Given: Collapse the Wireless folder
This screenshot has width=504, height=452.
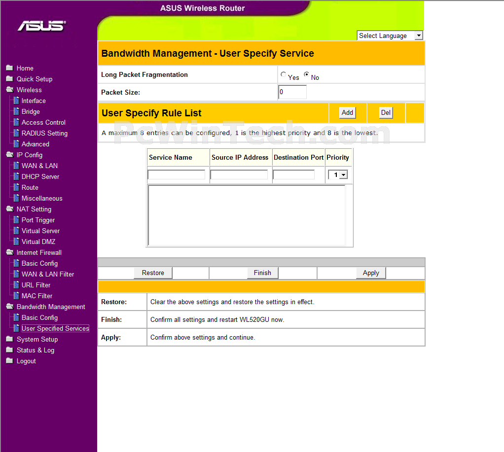Looking at the screenshot, I should (10, 90).
